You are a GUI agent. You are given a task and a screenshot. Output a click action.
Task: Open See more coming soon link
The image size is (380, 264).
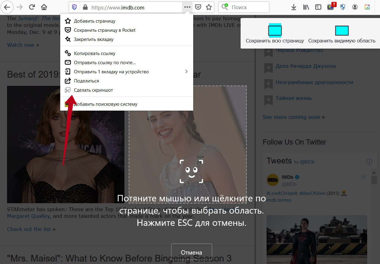tap(291, 117)
